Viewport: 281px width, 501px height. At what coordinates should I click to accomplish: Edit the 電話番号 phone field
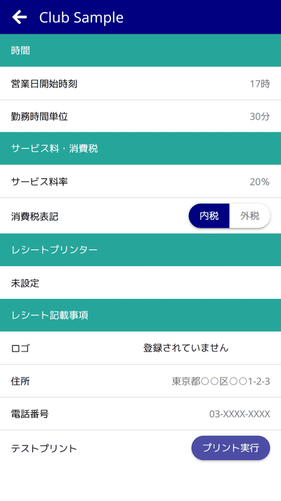pos(140,414)
